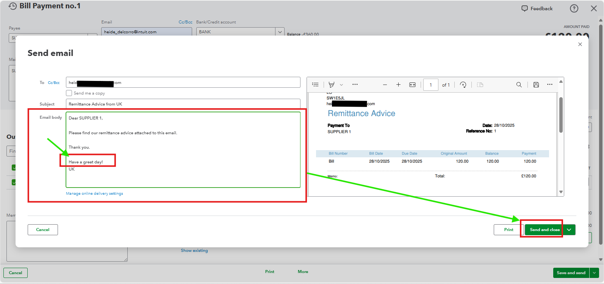
Task: Tick the 'Send me a copy' checkbox
Action: 69,93
